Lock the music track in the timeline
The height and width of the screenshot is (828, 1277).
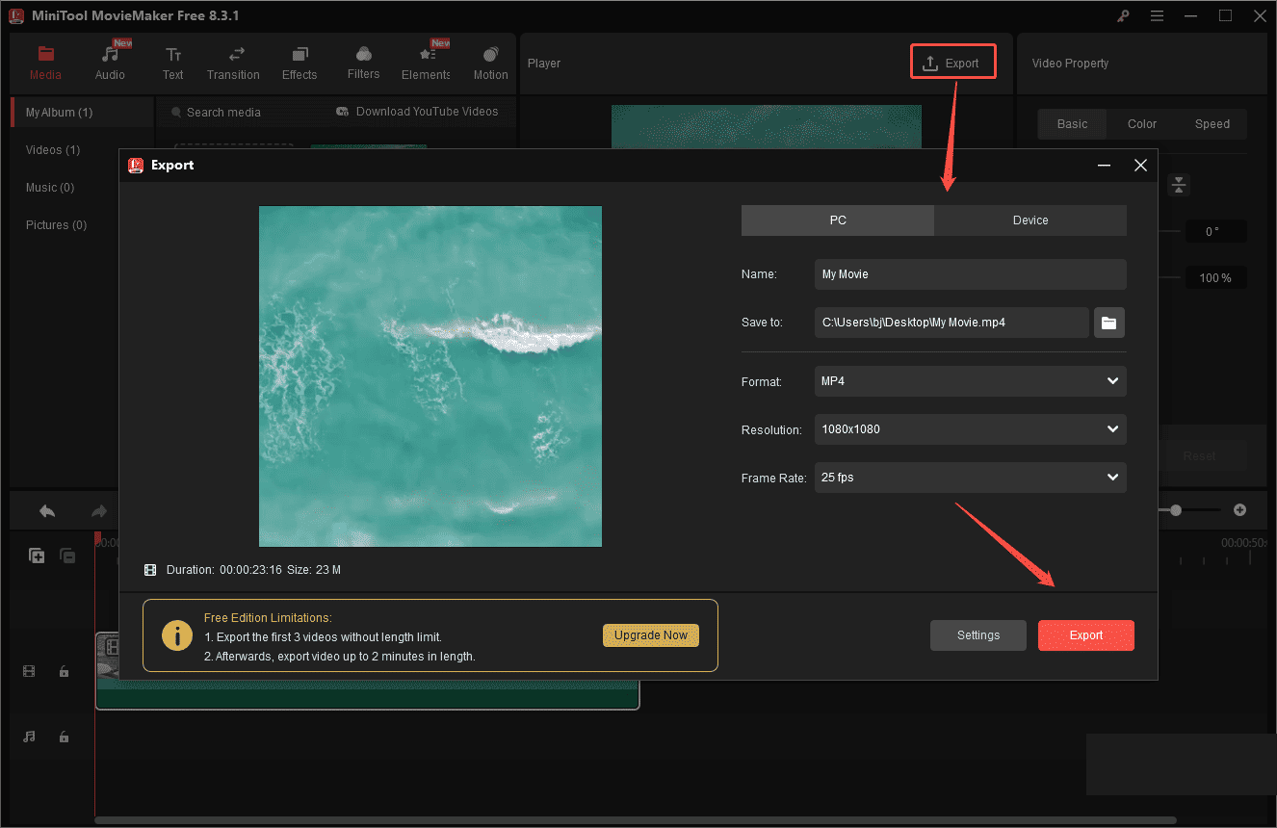64,737
